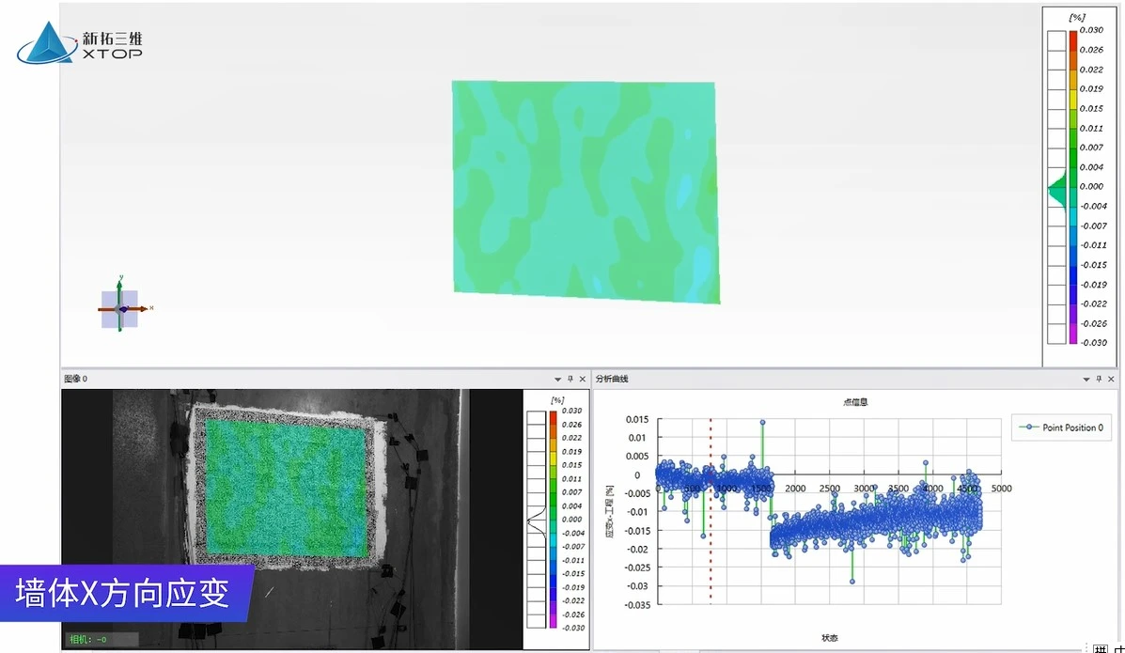
Task: Click the 3D coordinate axis gizmo
Action: 120,308
